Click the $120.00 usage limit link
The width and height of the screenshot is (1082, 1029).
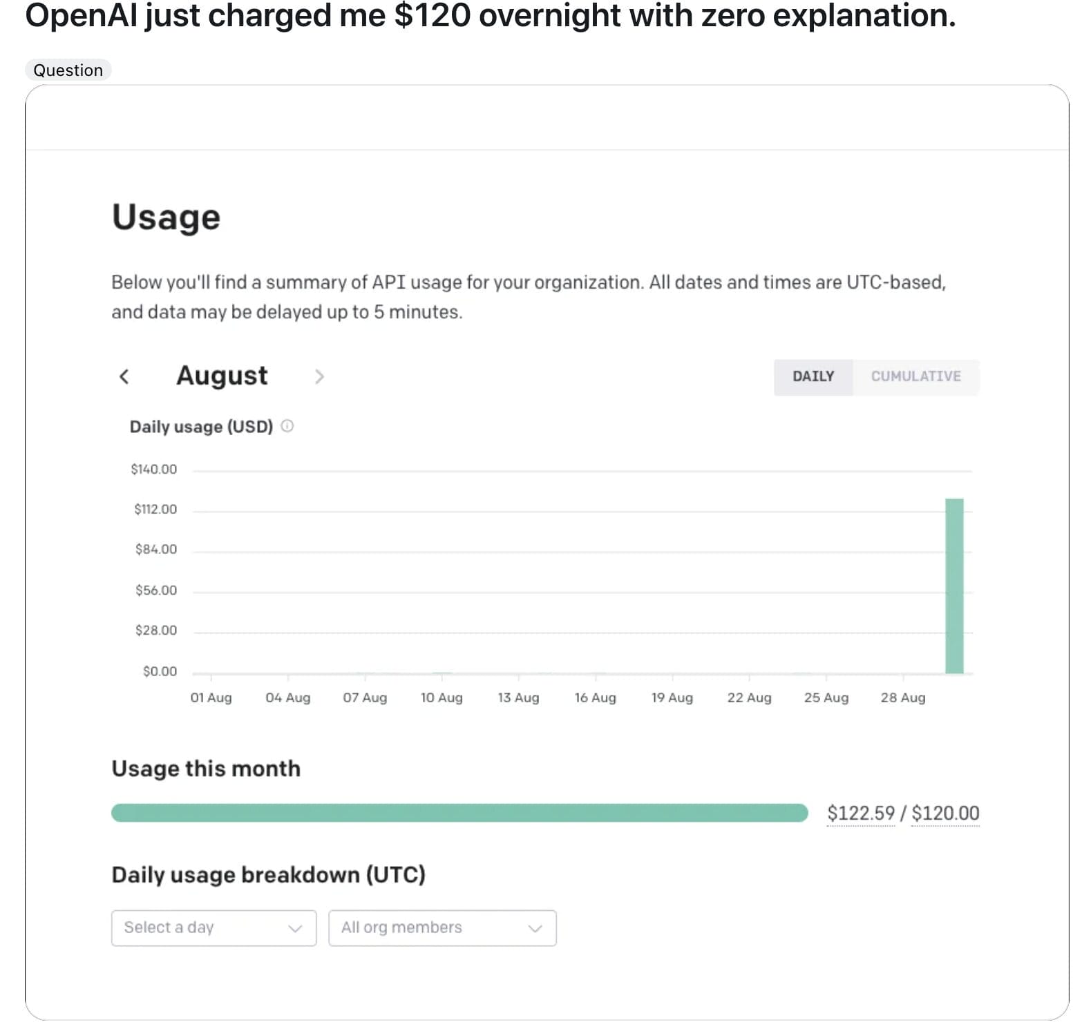pyautogui.click(x=945, y=813)
